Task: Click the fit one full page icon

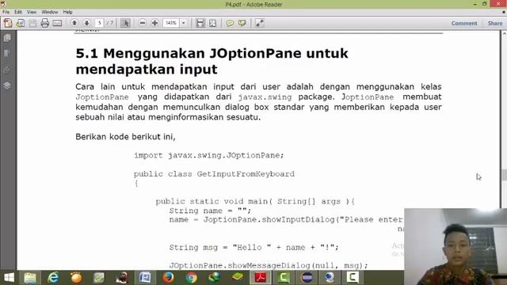Action: coord(213,23)
